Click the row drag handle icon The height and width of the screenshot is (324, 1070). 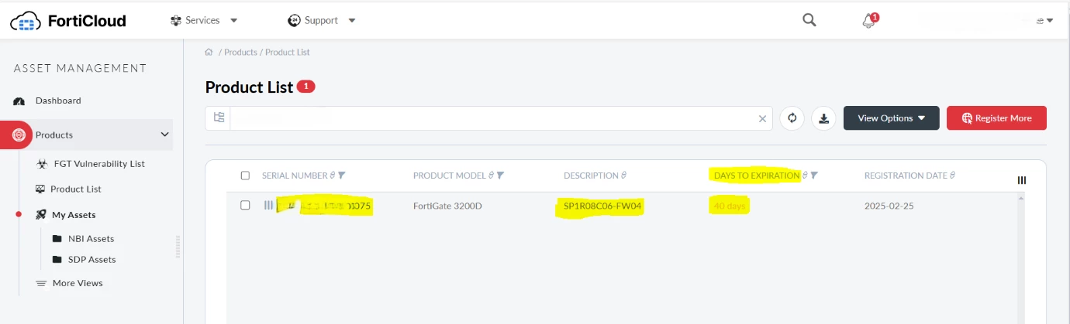(x=268, y=206)
